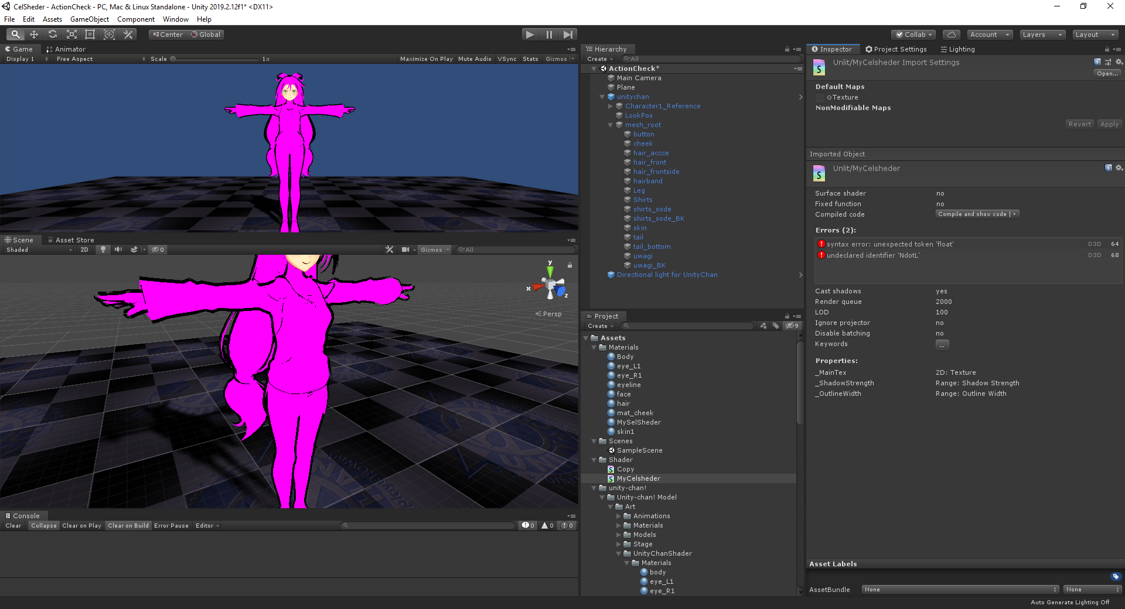Open custom editor tools
This screenshot has height=609, width=1125.
(128, 35)
